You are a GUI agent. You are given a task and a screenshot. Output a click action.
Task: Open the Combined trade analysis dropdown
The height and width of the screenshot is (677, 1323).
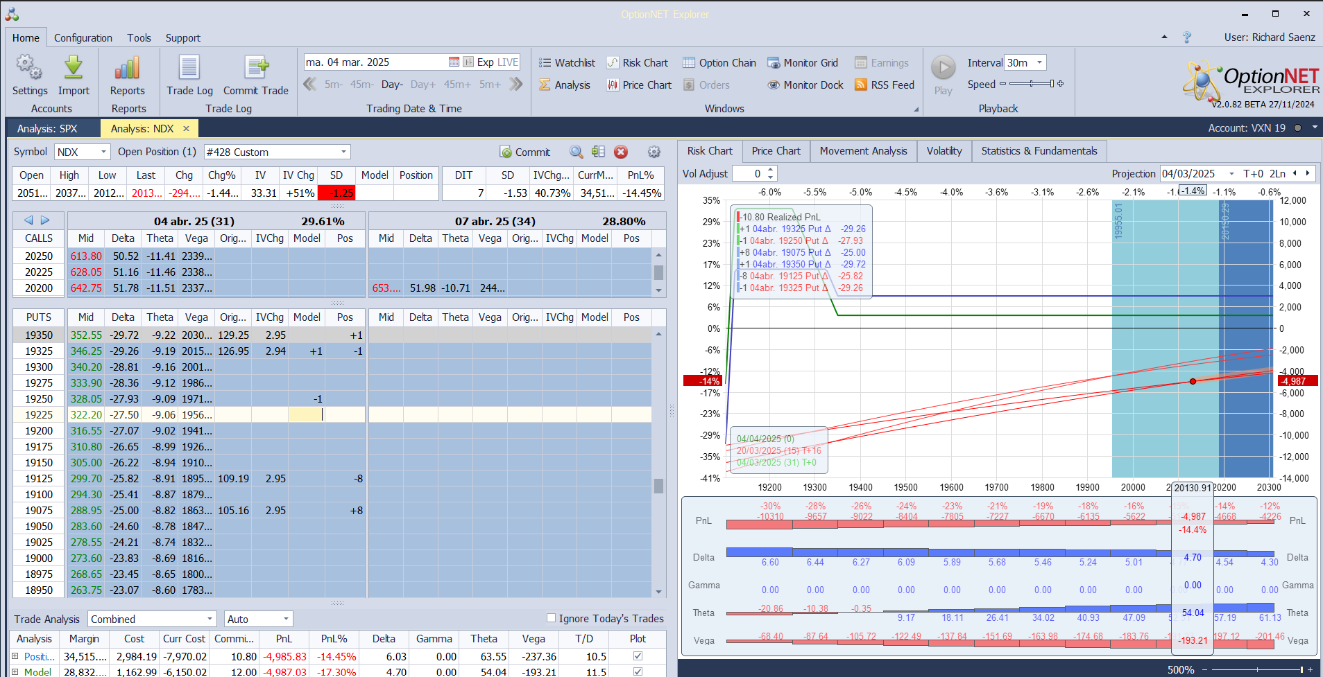(210, 619)
